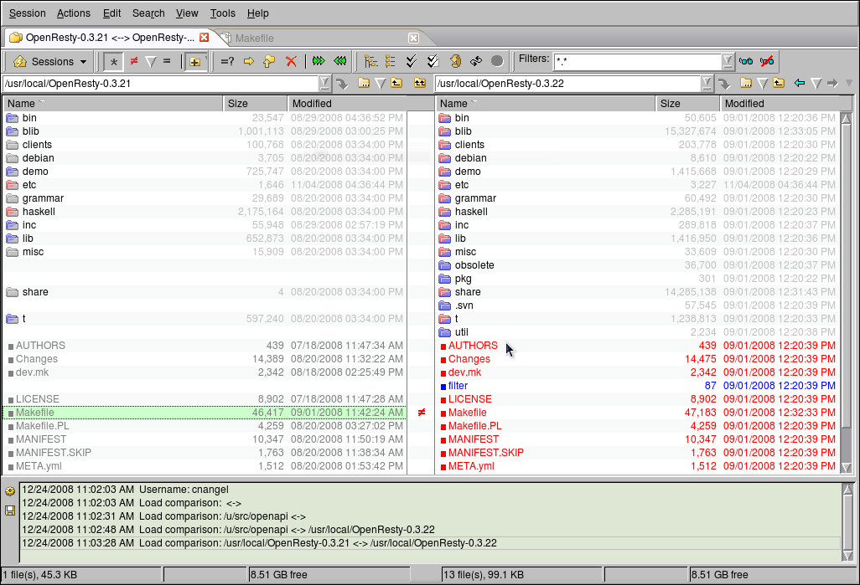Screen dimensions: 860x585
Task: Click the Collapse All folder tree icon
Action: click(x=391, y=61)
